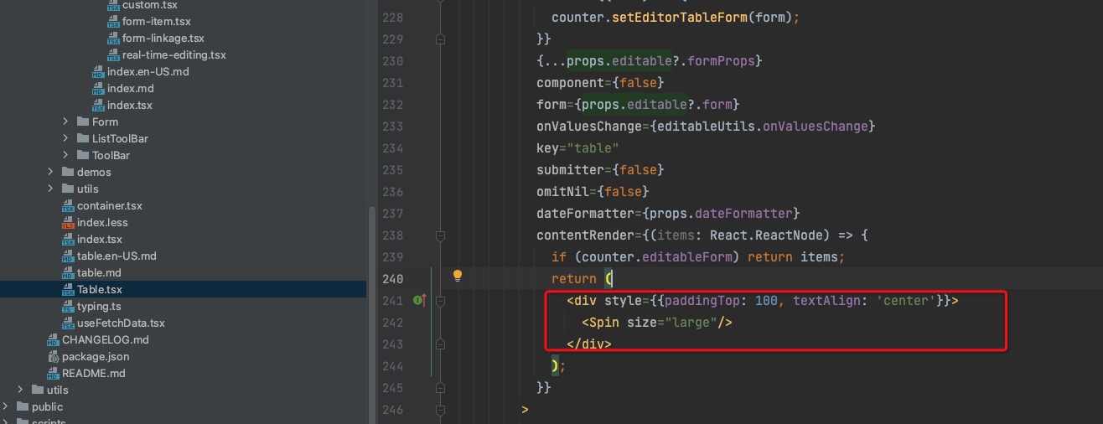The width and height of the screenshot is (1103, 424).
Task: Click the TSX icon beside container.tsx
Action: (x=69, y=206)
